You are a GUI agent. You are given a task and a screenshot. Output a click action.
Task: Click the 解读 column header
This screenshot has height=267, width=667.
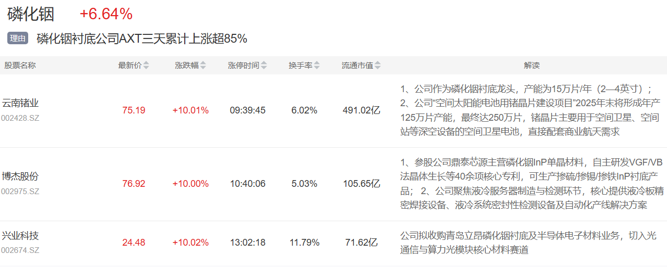[x=532, y=66]
